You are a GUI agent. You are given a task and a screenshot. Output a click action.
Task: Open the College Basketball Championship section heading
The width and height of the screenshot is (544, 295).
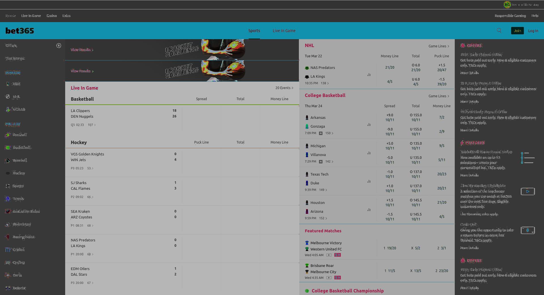(x=348, y=291)
